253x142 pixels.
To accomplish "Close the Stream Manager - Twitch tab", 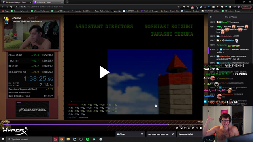I will (30, 2).
